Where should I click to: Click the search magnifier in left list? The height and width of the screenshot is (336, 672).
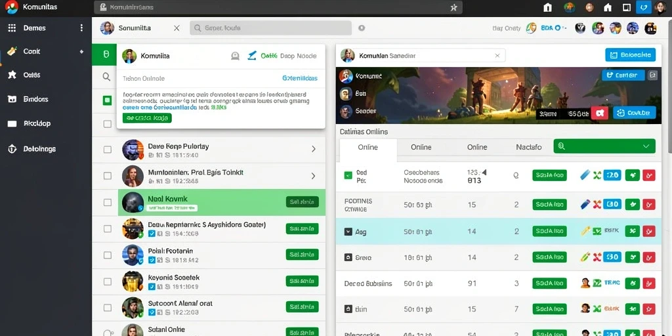[106, 77]
